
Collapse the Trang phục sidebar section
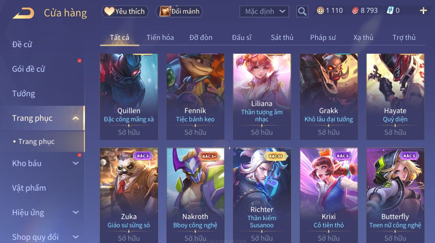click(x=76, y=118)
